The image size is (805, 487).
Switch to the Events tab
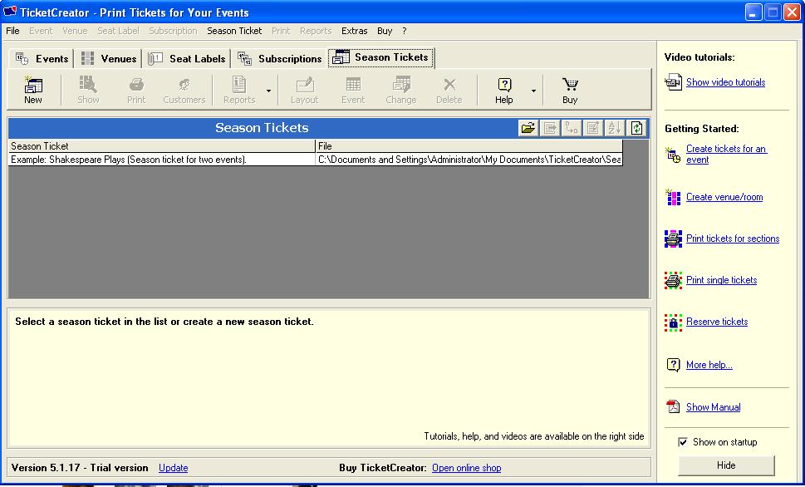[42, 58]
